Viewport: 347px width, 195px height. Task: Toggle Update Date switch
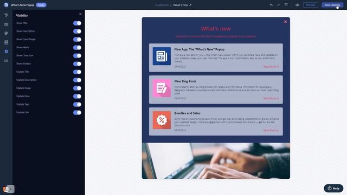[x=77, y=96]
